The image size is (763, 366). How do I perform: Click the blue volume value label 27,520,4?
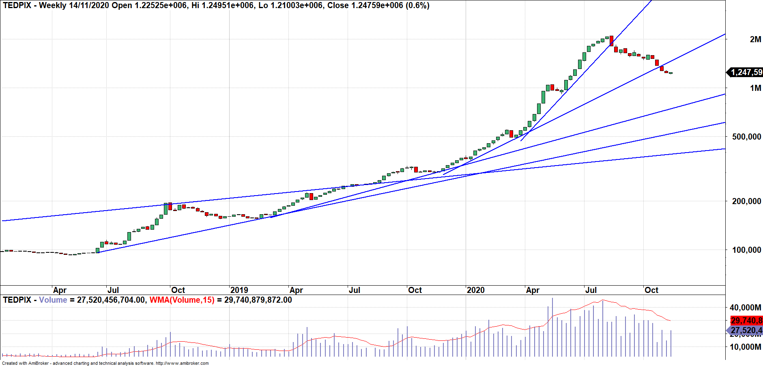(746, 330)
